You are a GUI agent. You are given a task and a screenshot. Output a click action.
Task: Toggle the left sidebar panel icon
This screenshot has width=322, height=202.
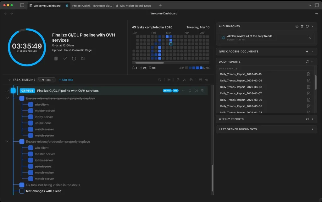22,5
